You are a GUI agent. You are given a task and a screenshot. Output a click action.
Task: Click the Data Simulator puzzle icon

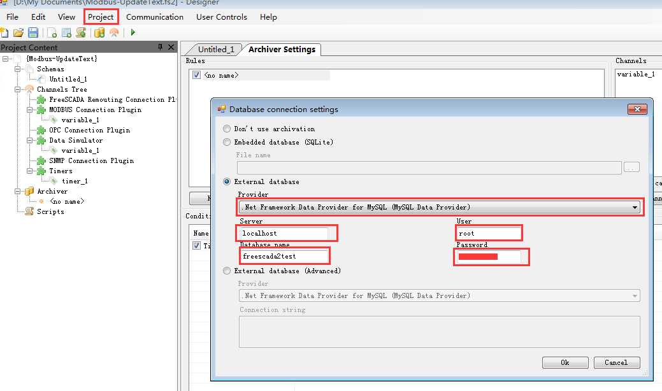click(41, 140)
